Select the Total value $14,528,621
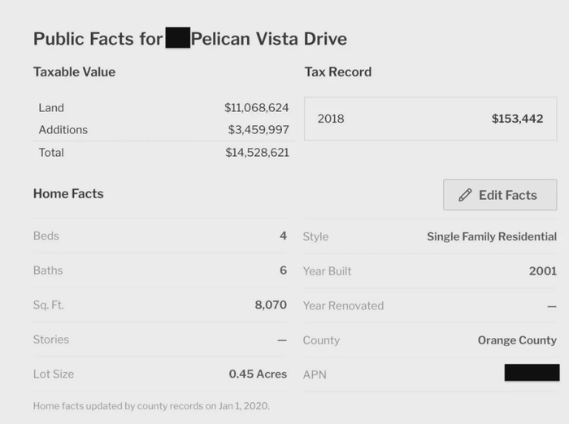569x424 pixels. click(257, 153)
